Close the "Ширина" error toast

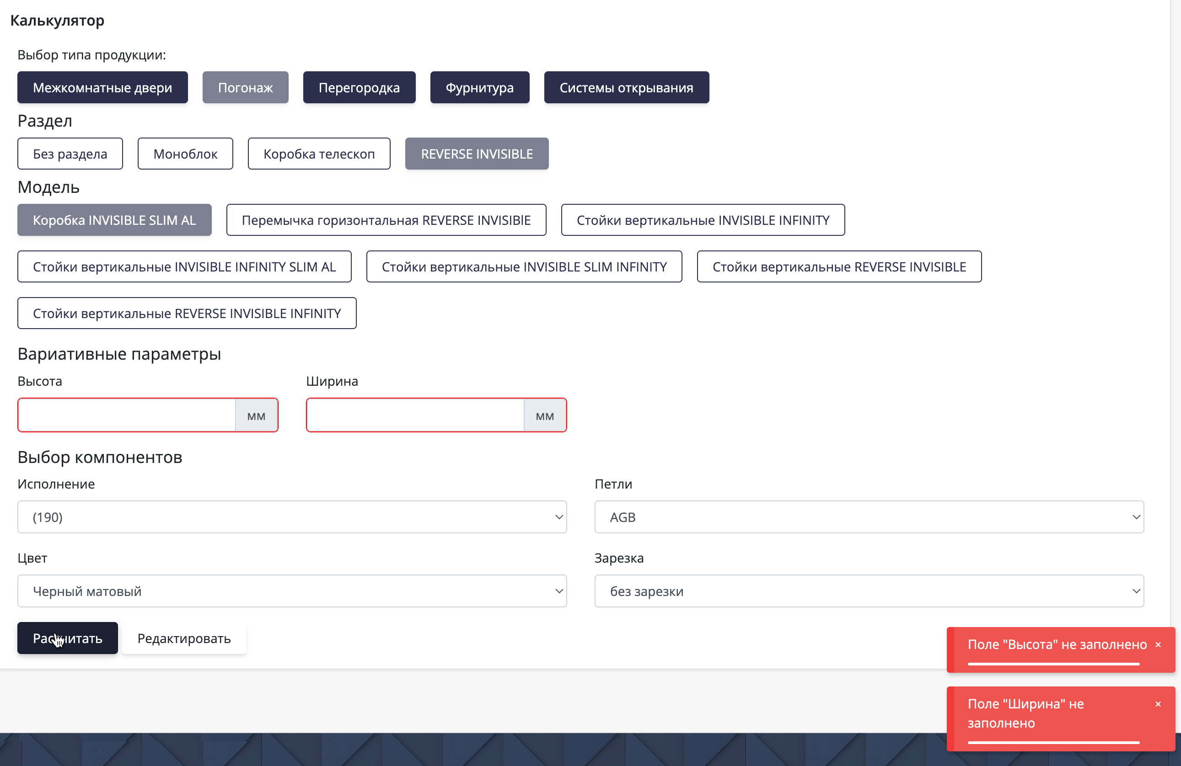click(1158, 704)
